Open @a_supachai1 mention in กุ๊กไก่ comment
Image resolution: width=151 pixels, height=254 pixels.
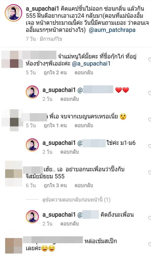click(x=91, y=64)
